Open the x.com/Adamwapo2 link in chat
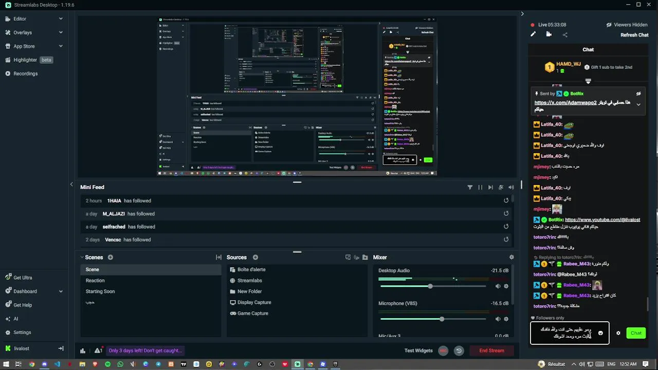Image resolution: width=658 pixels, height=370 pixels. click(x=565, y=103)
